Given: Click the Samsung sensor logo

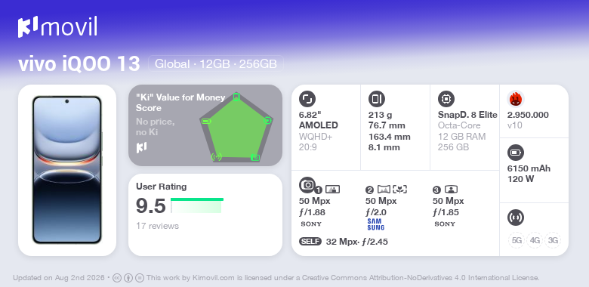Looking at the screenshot, I should (375, 224).
